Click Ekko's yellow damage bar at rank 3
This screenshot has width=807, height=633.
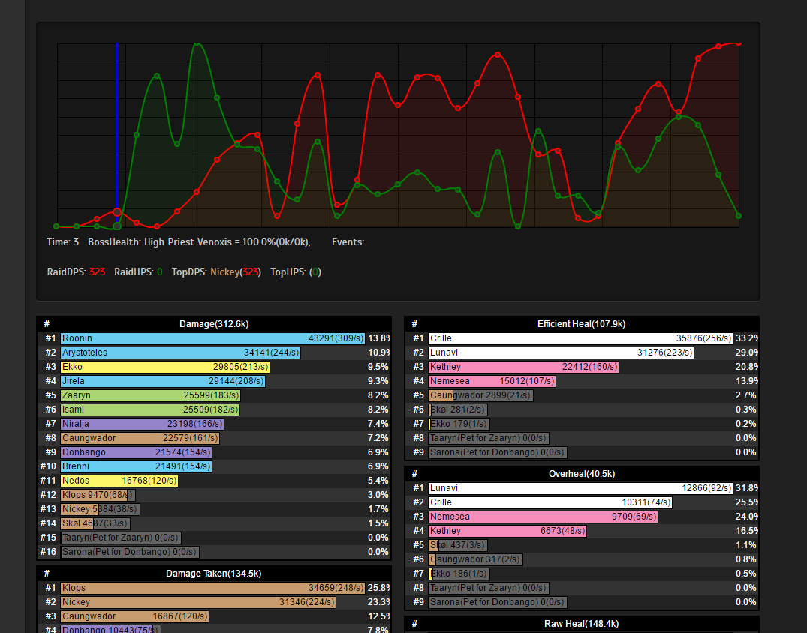tap(165, 367)
